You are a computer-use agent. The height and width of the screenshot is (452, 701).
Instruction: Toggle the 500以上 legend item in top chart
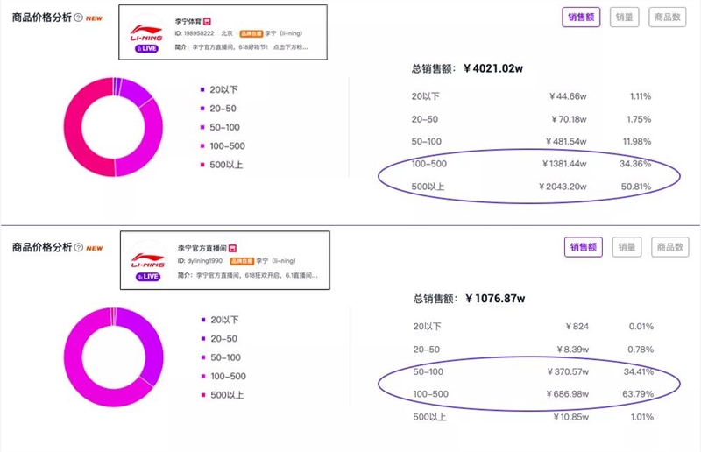click(x=222, y=165)
